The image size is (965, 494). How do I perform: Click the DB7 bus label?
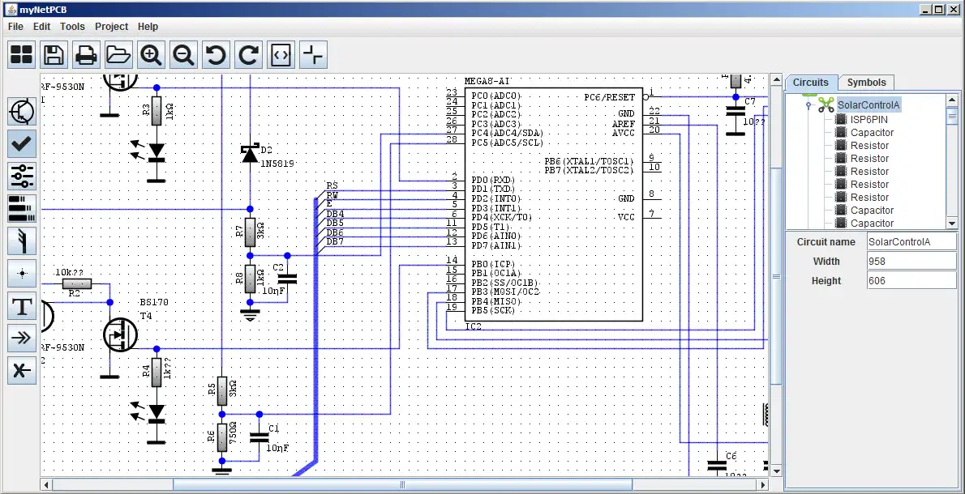pyautogui.click(x=335, y=241)
